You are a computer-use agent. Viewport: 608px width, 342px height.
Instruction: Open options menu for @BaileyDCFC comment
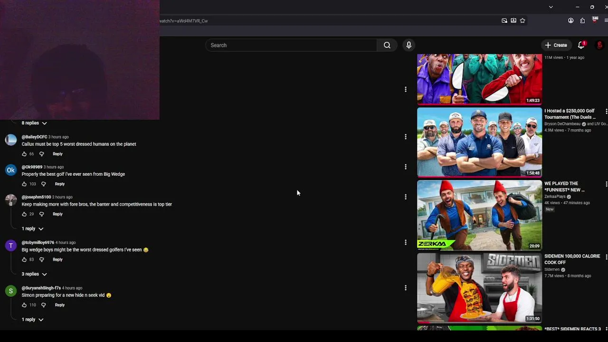pos(405,137)
